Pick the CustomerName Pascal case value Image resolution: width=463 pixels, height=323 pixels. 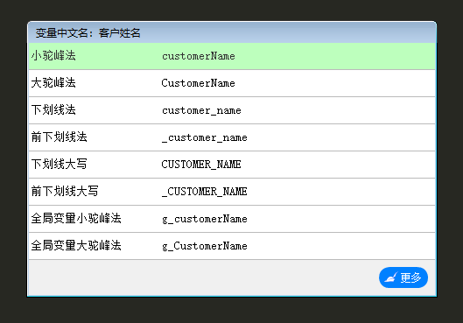198,83
